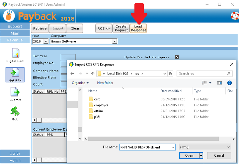The width and height of the screenshot is (239, 164).
Task: Toggle Update Year to Date Figures checkbox
Action: tap(177, 57)
